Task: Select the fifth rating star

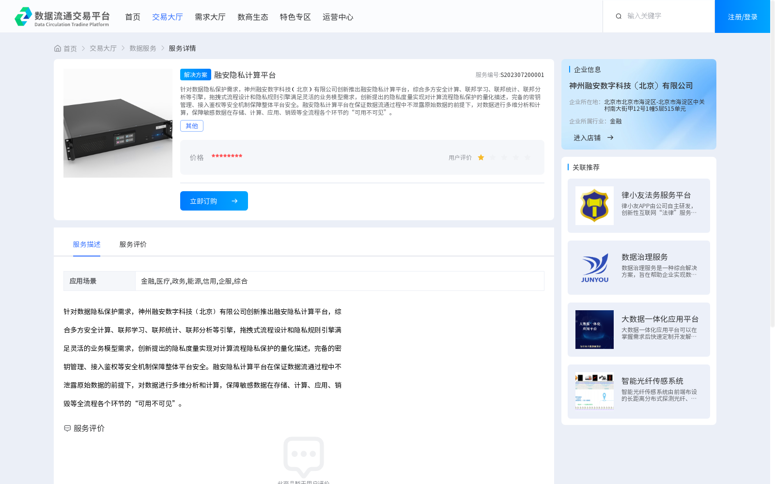Action: tap(527, 157)
